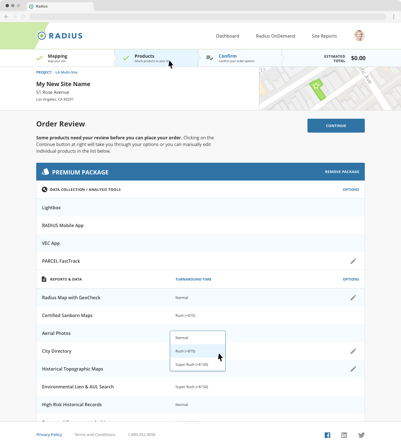
Task: Edit PARCEL FastTrack with pencil icon
Action: tap(353, 261)
